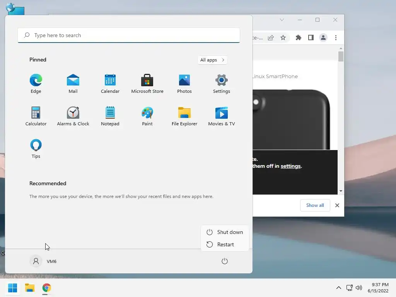Click the power button in Start menu
This screenshot has height=297, width=396.
(225, 261)
